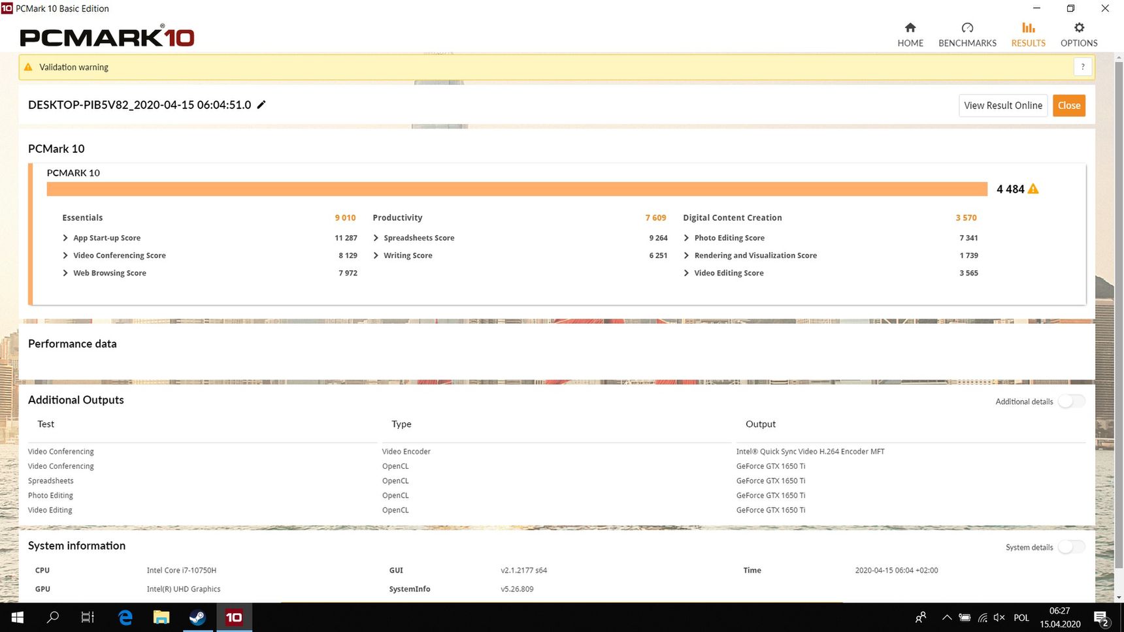Click battery icon in system tray
The height and width of the screenshot is (632, 1124).
point(965,617)
